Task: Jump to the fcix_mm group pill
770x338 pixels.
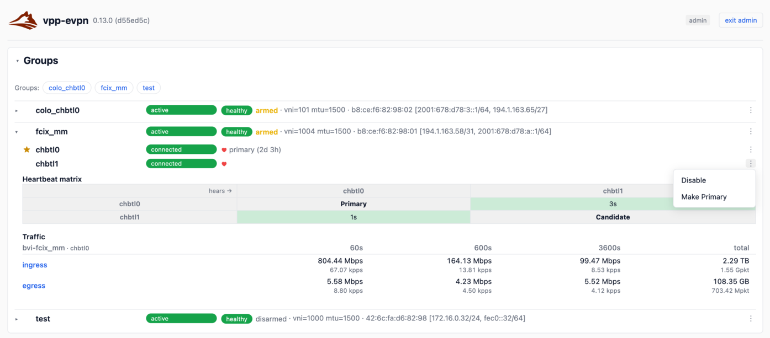Action: click(x=114, y=88)
